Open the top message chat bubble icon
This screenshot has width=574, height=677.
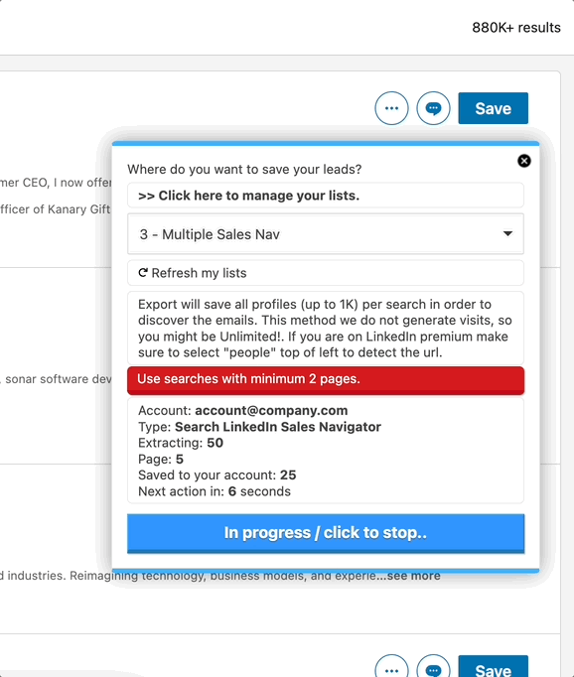pyautogui.click(x=433, y=108)
